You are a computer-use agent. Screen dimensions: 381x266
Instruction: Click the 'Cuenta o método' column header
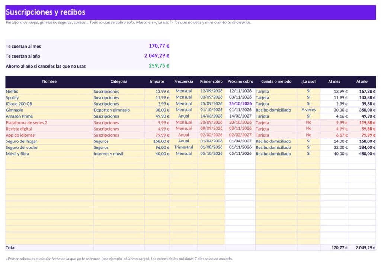[x=276, y=81]
